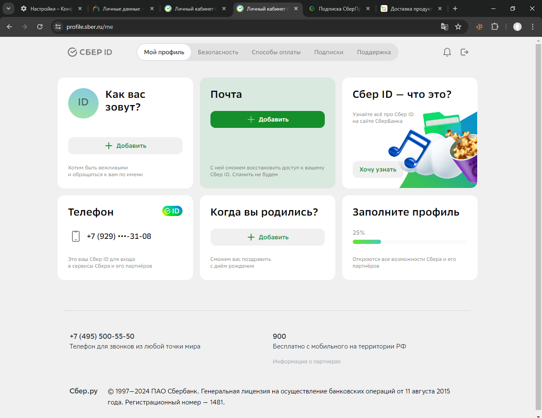Screen dimensions: 542x418
Task: View site information for profile.sber.ru
Action: (x=58, y=27)
